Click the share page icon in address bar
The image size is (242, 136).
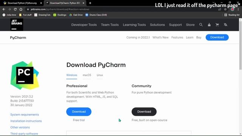[219, 9]
